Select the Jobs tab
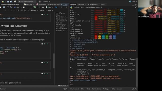Viewport: 162px width, 91px height. click(x=102, y=5)
